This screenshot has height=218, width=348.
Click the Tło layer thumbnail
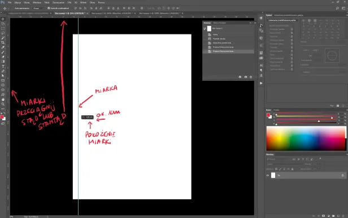[273, 176]
